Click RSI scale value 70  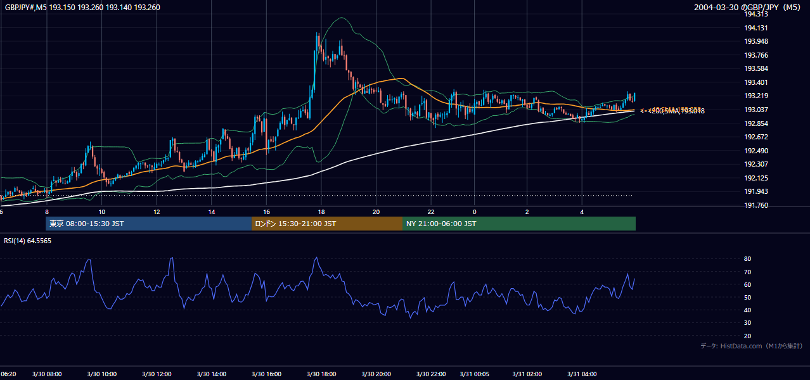[748, 272]
